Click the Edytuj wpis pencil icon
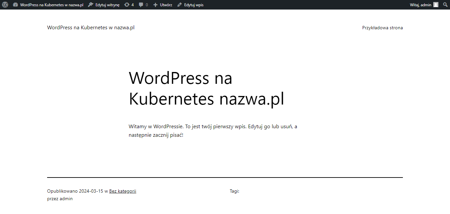This screenshot has height=214, width=450. click(180, 5)
